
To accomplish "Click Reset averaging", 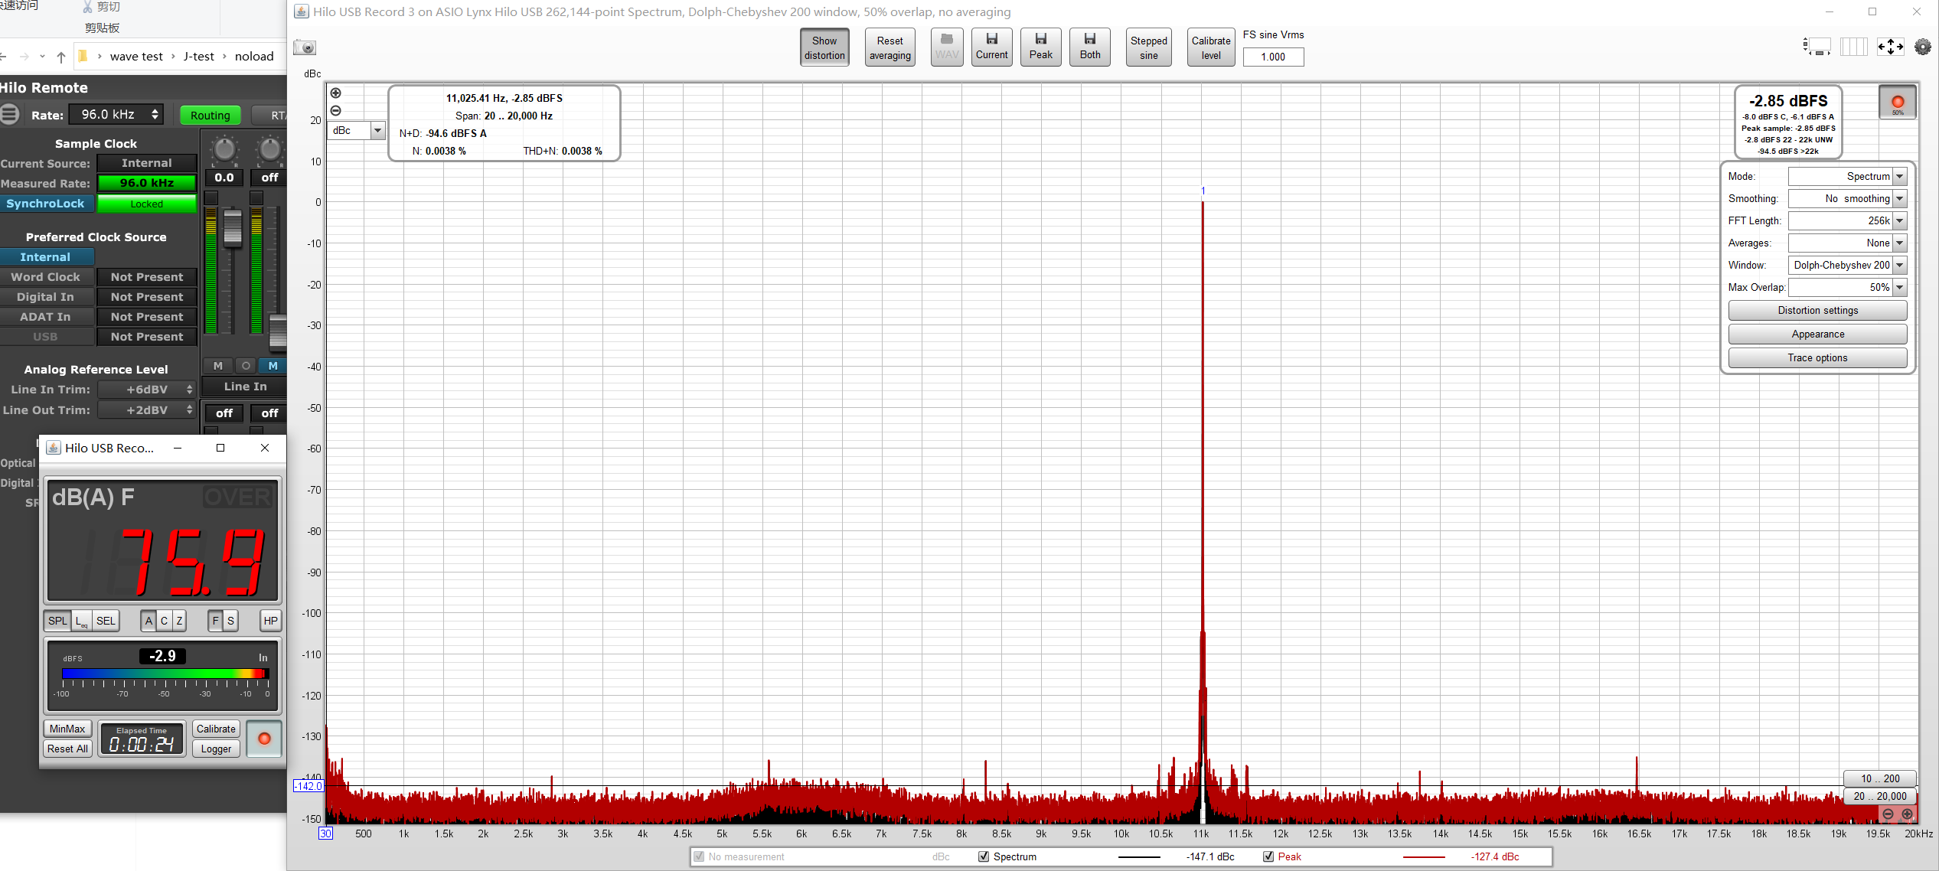I will click(x=890, y=47).
